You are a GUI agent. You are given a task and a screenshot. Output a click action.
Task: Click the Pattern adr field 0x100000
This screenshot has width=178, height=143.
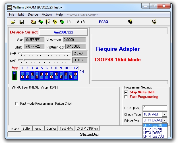pos(76,47)
